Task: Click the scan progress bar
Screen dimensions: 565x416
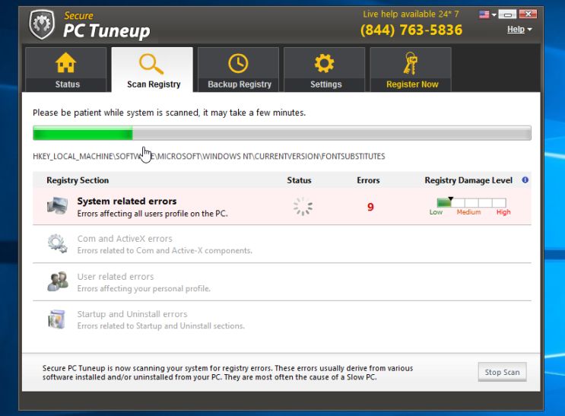Action: tap(282, 133)
